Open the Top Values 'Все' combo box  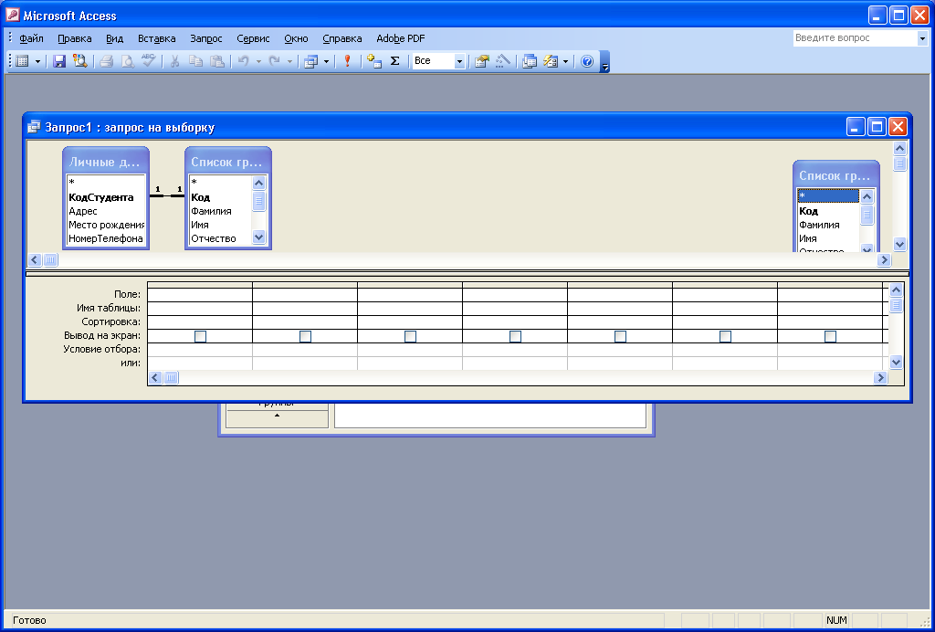point(438,61)
